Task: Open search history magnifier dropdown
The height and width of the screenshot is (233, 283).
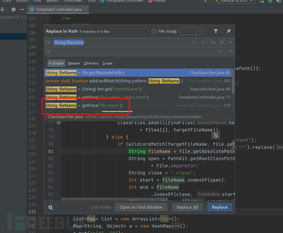Action: [48, 42]
